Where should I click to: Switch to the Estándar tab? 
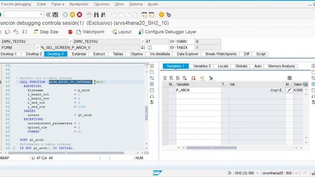[79, 54]
